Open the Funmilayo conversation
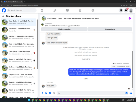The width and height of the screenshot is (136, 102). point(18,30)
